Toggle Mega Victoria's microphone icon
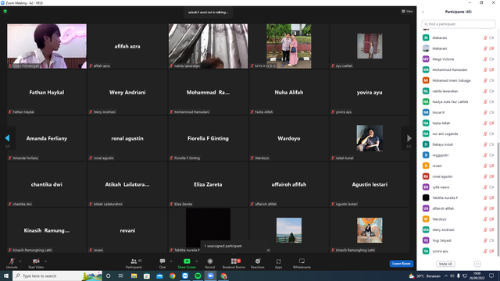The height and width of the screenshot is (281, 500). pyautogui.click(x=485, y=59)
